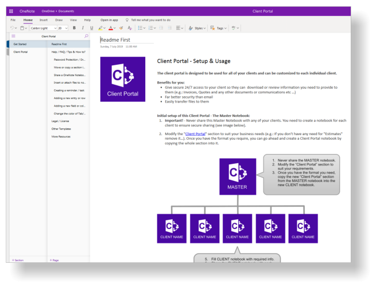Image resolution: width=380 pixels, height=292 pixels.
Task: Click in Tell me what you want to do
Action: (x=151, y=20)
